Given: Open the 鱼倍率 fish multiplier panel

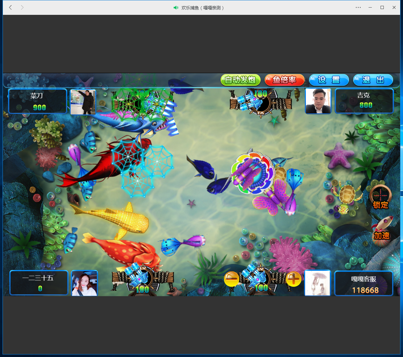Looking at the screenshot, I should (284, 80).
